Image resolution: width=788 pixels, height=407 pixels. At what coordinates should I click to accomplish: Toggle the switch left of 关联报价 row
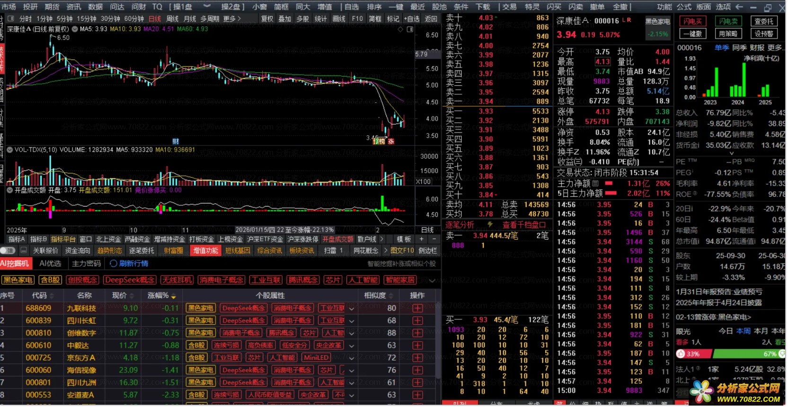pos(8,251)
